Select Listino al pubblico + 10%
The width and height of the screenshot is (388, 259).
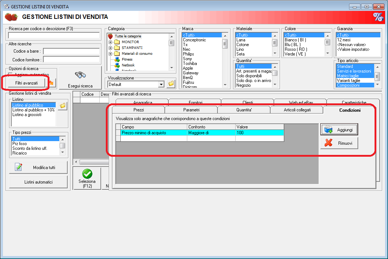[x=33, y=110]
